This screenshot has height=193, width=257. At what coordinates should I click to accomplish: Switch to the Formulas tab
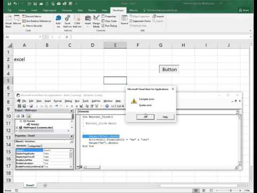tap(67, 10)
